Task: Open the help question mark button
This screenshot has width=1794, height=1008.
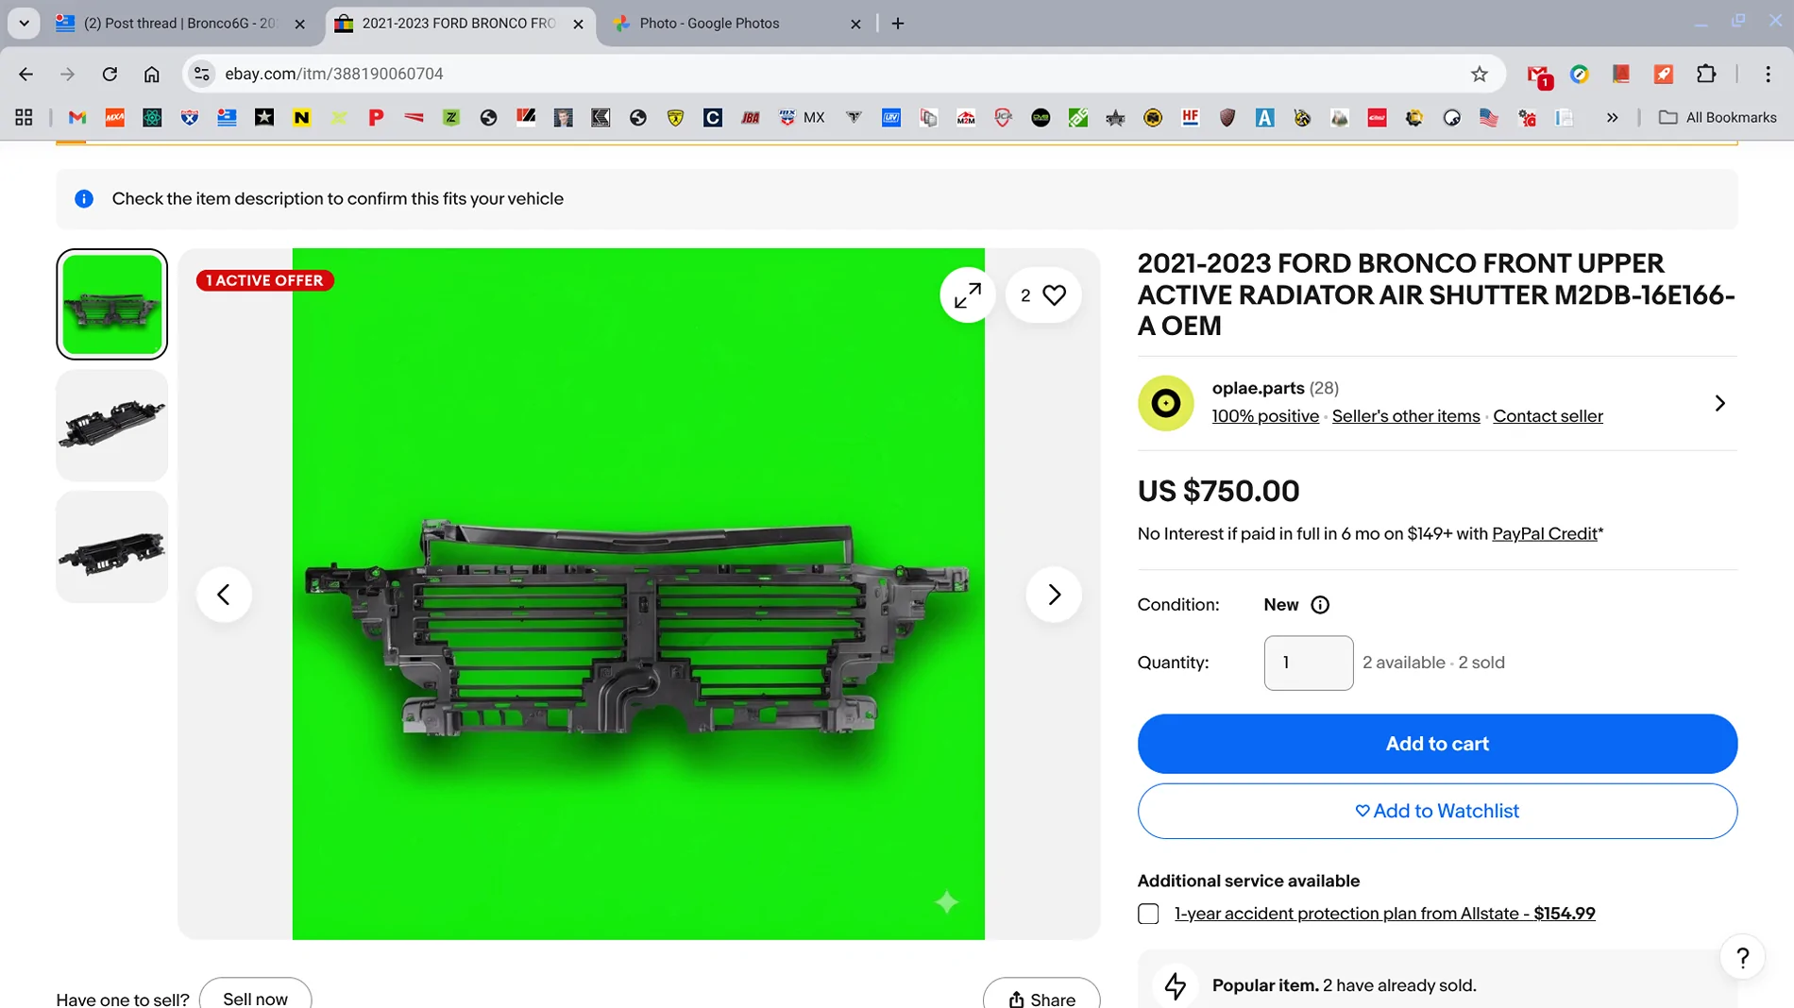Action: [1742, 958]
